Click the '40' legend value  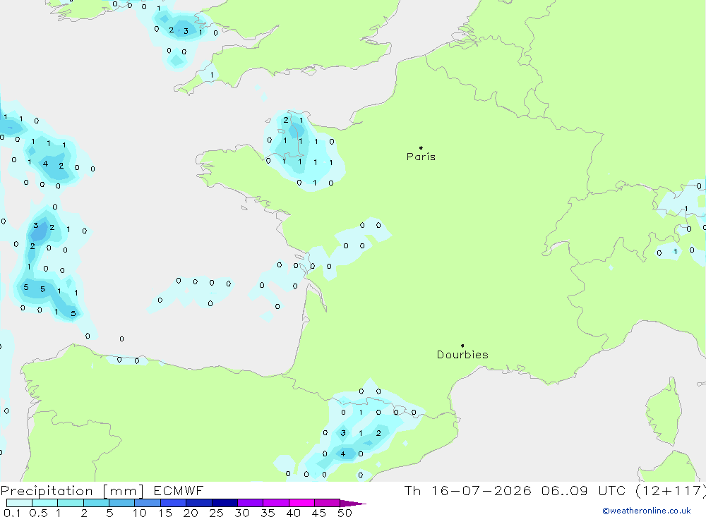tap(294, 513)
